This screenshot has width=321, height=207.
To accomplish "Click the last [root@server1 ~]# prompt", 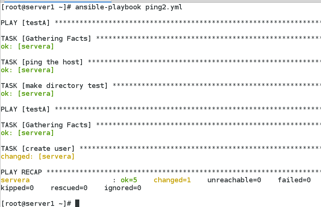I will pos(36,203).
